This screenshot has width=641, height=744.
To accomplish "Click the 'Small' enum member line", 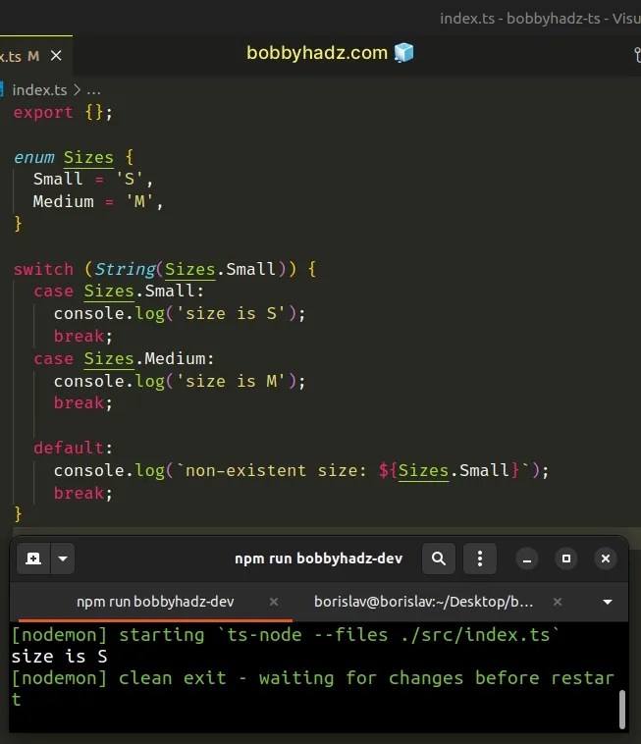I will pyautogui.click(x=93, y=180).
